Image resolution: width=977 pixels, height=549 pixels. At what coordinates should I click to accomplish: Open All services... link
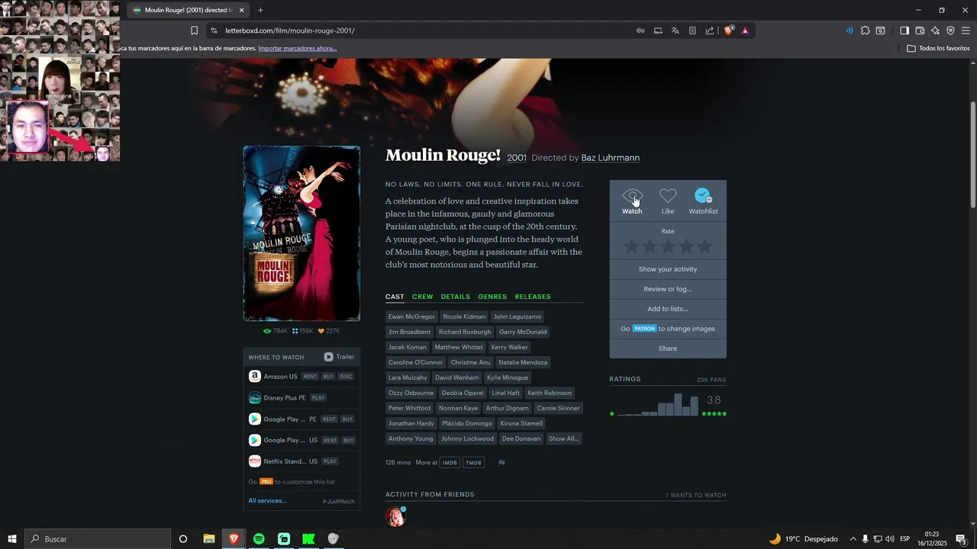[267, 501]
